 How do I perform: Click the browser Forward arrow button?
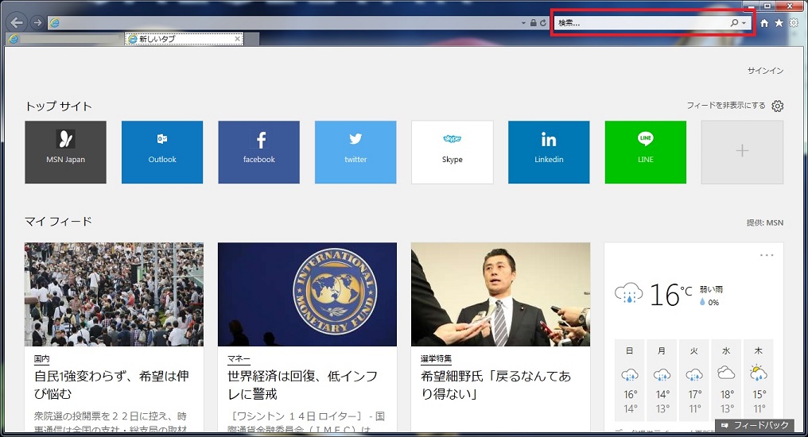point(37,23)
